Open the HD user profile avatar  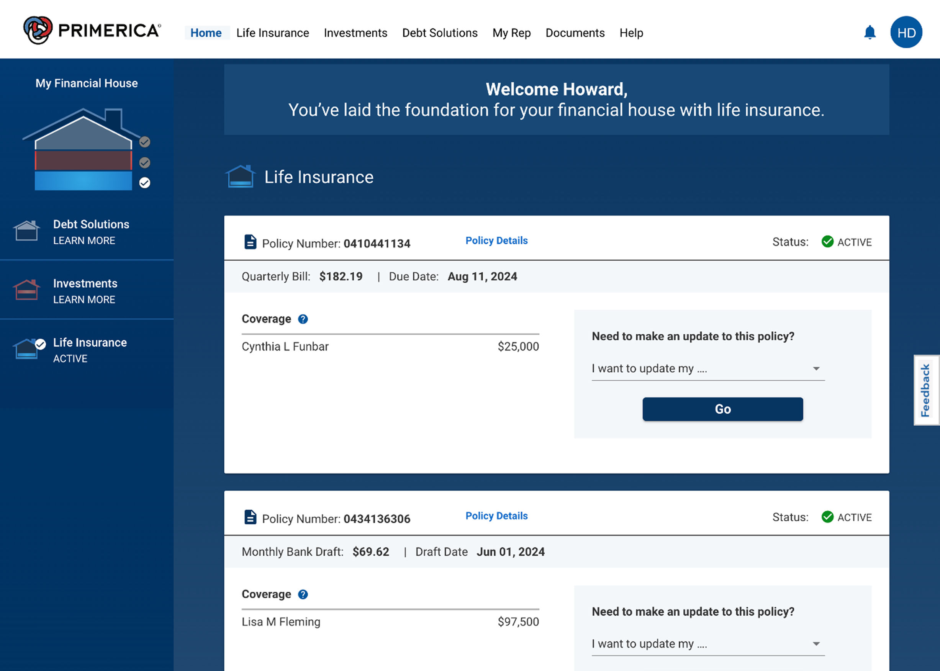906,33
